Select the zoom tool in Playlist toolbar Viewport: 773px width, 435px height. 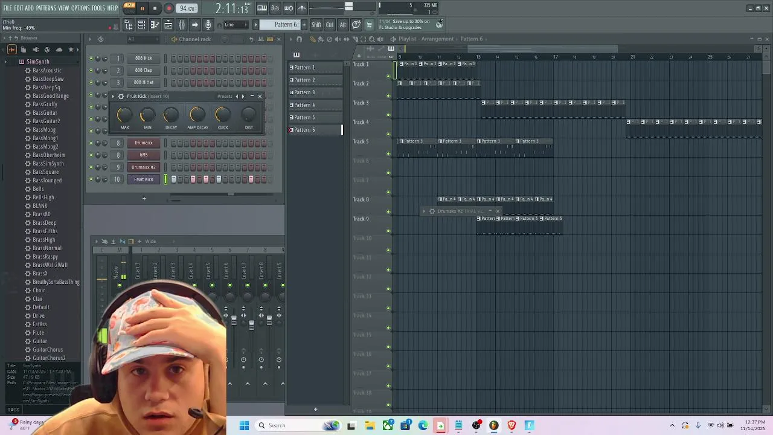[x=371, y=39]
